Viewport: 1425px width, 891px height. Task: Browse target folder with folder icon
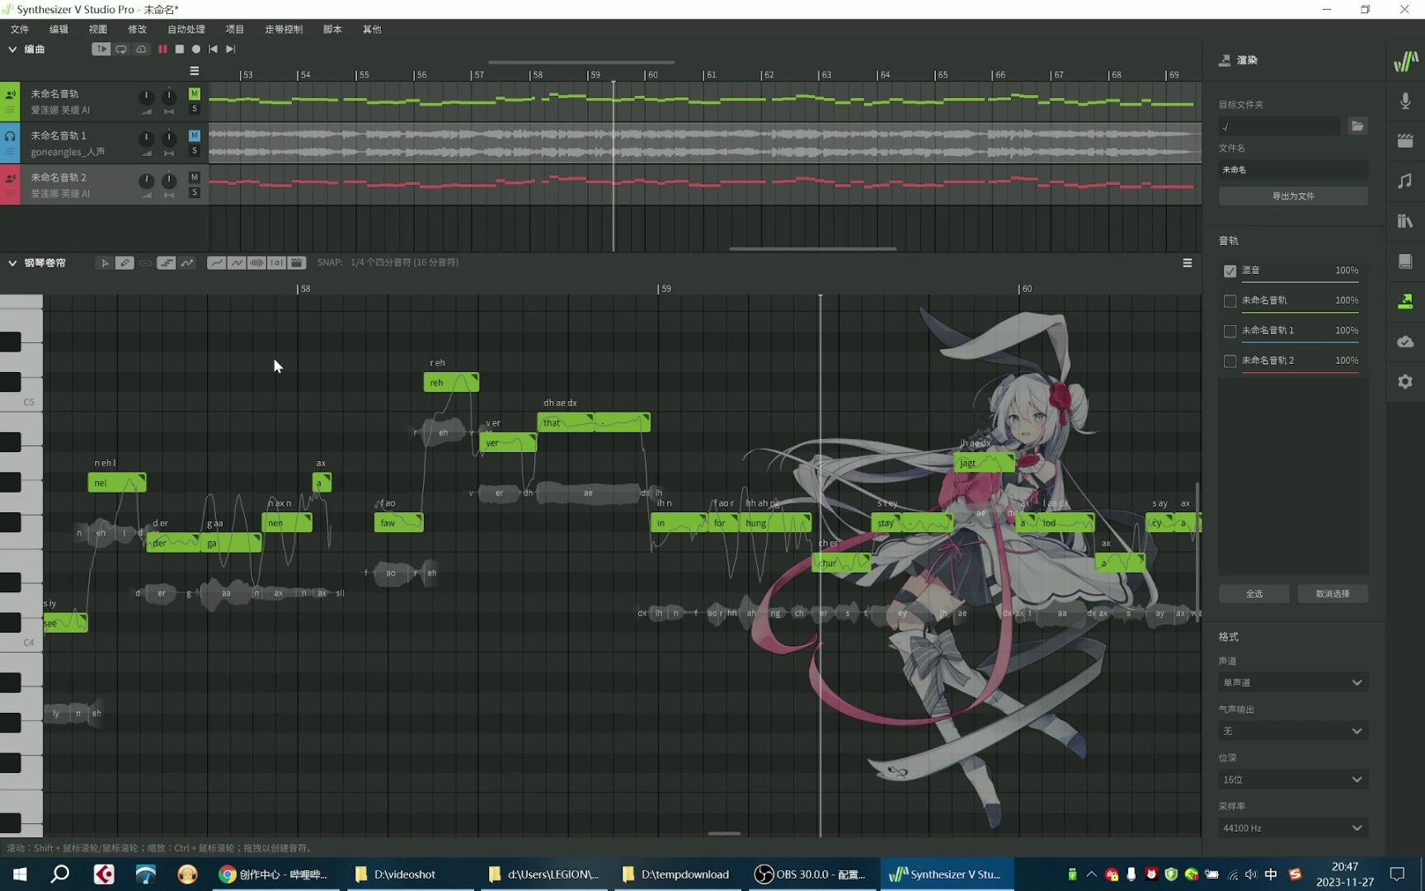[1357, 126]
